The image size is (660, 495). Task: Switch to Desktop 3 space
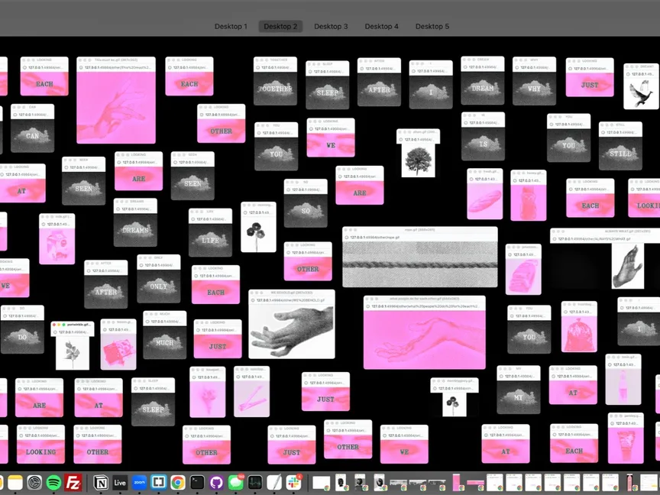(x=331, y=26)
